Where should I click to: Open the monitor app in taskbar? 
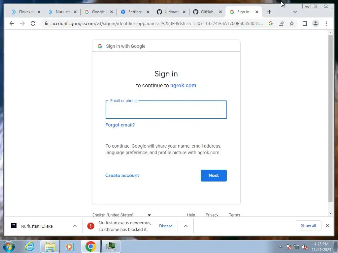point(111,246)
